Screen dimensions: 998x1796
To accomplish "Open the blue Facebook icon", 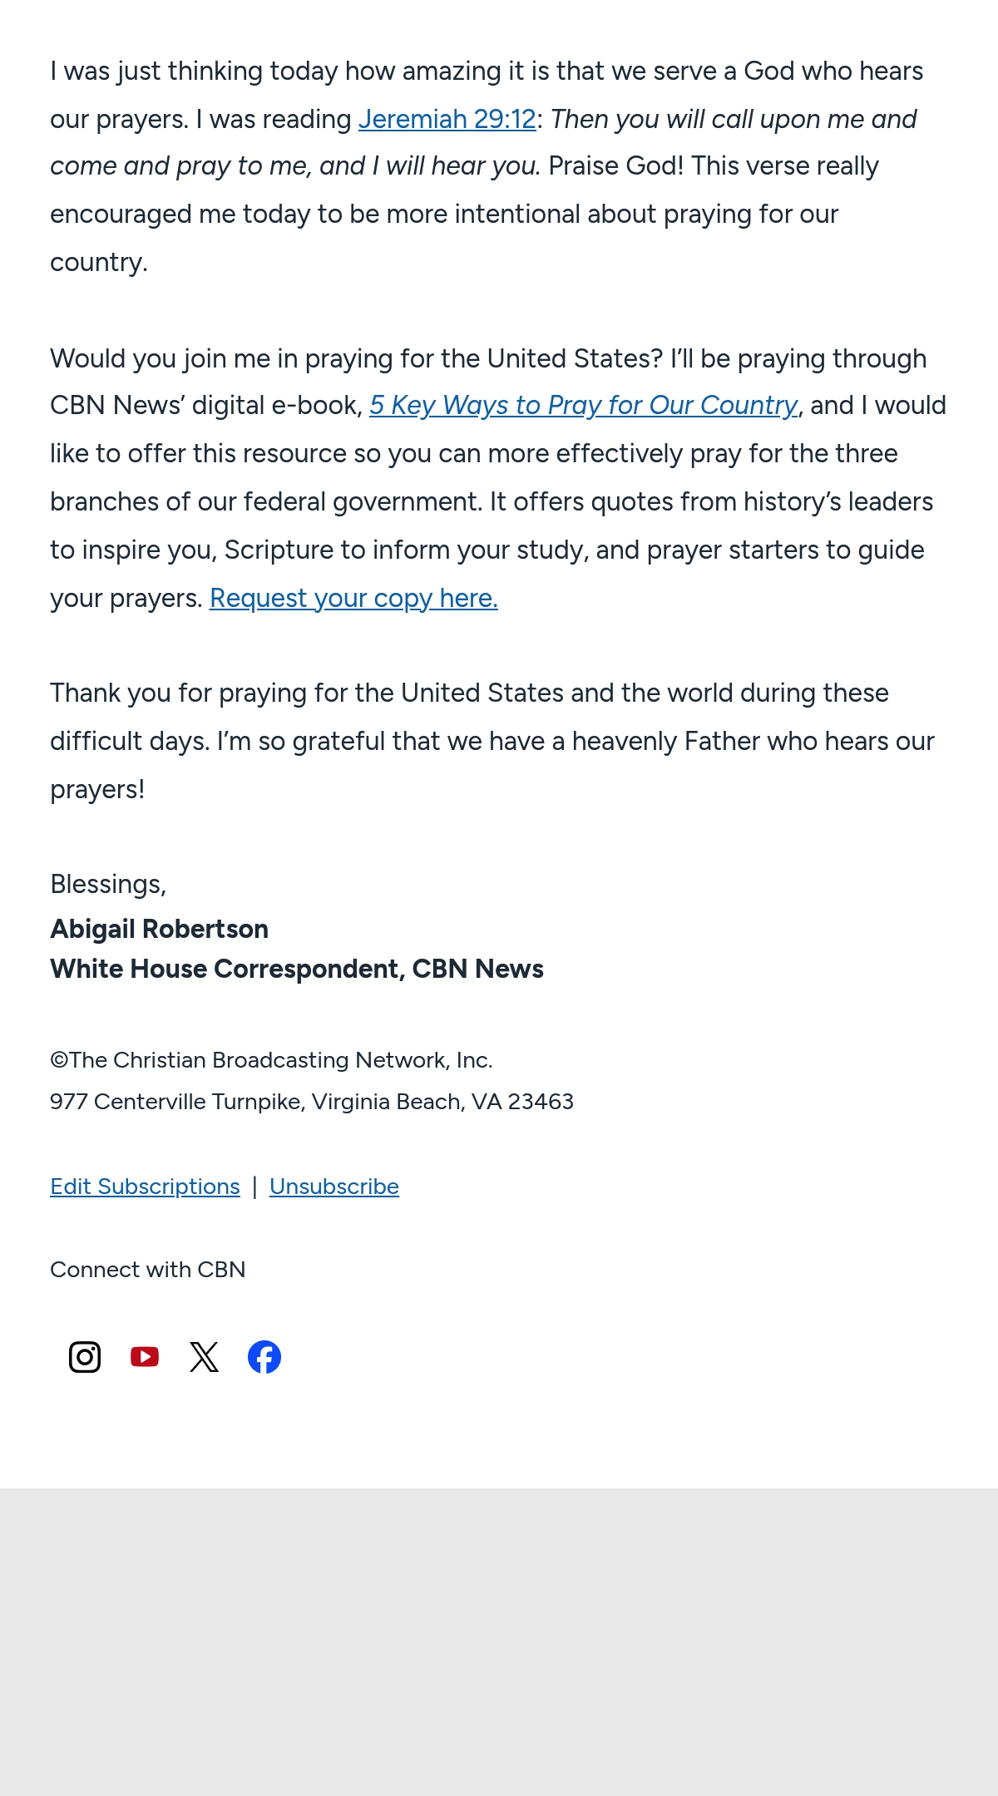I will coord(264,1357).
